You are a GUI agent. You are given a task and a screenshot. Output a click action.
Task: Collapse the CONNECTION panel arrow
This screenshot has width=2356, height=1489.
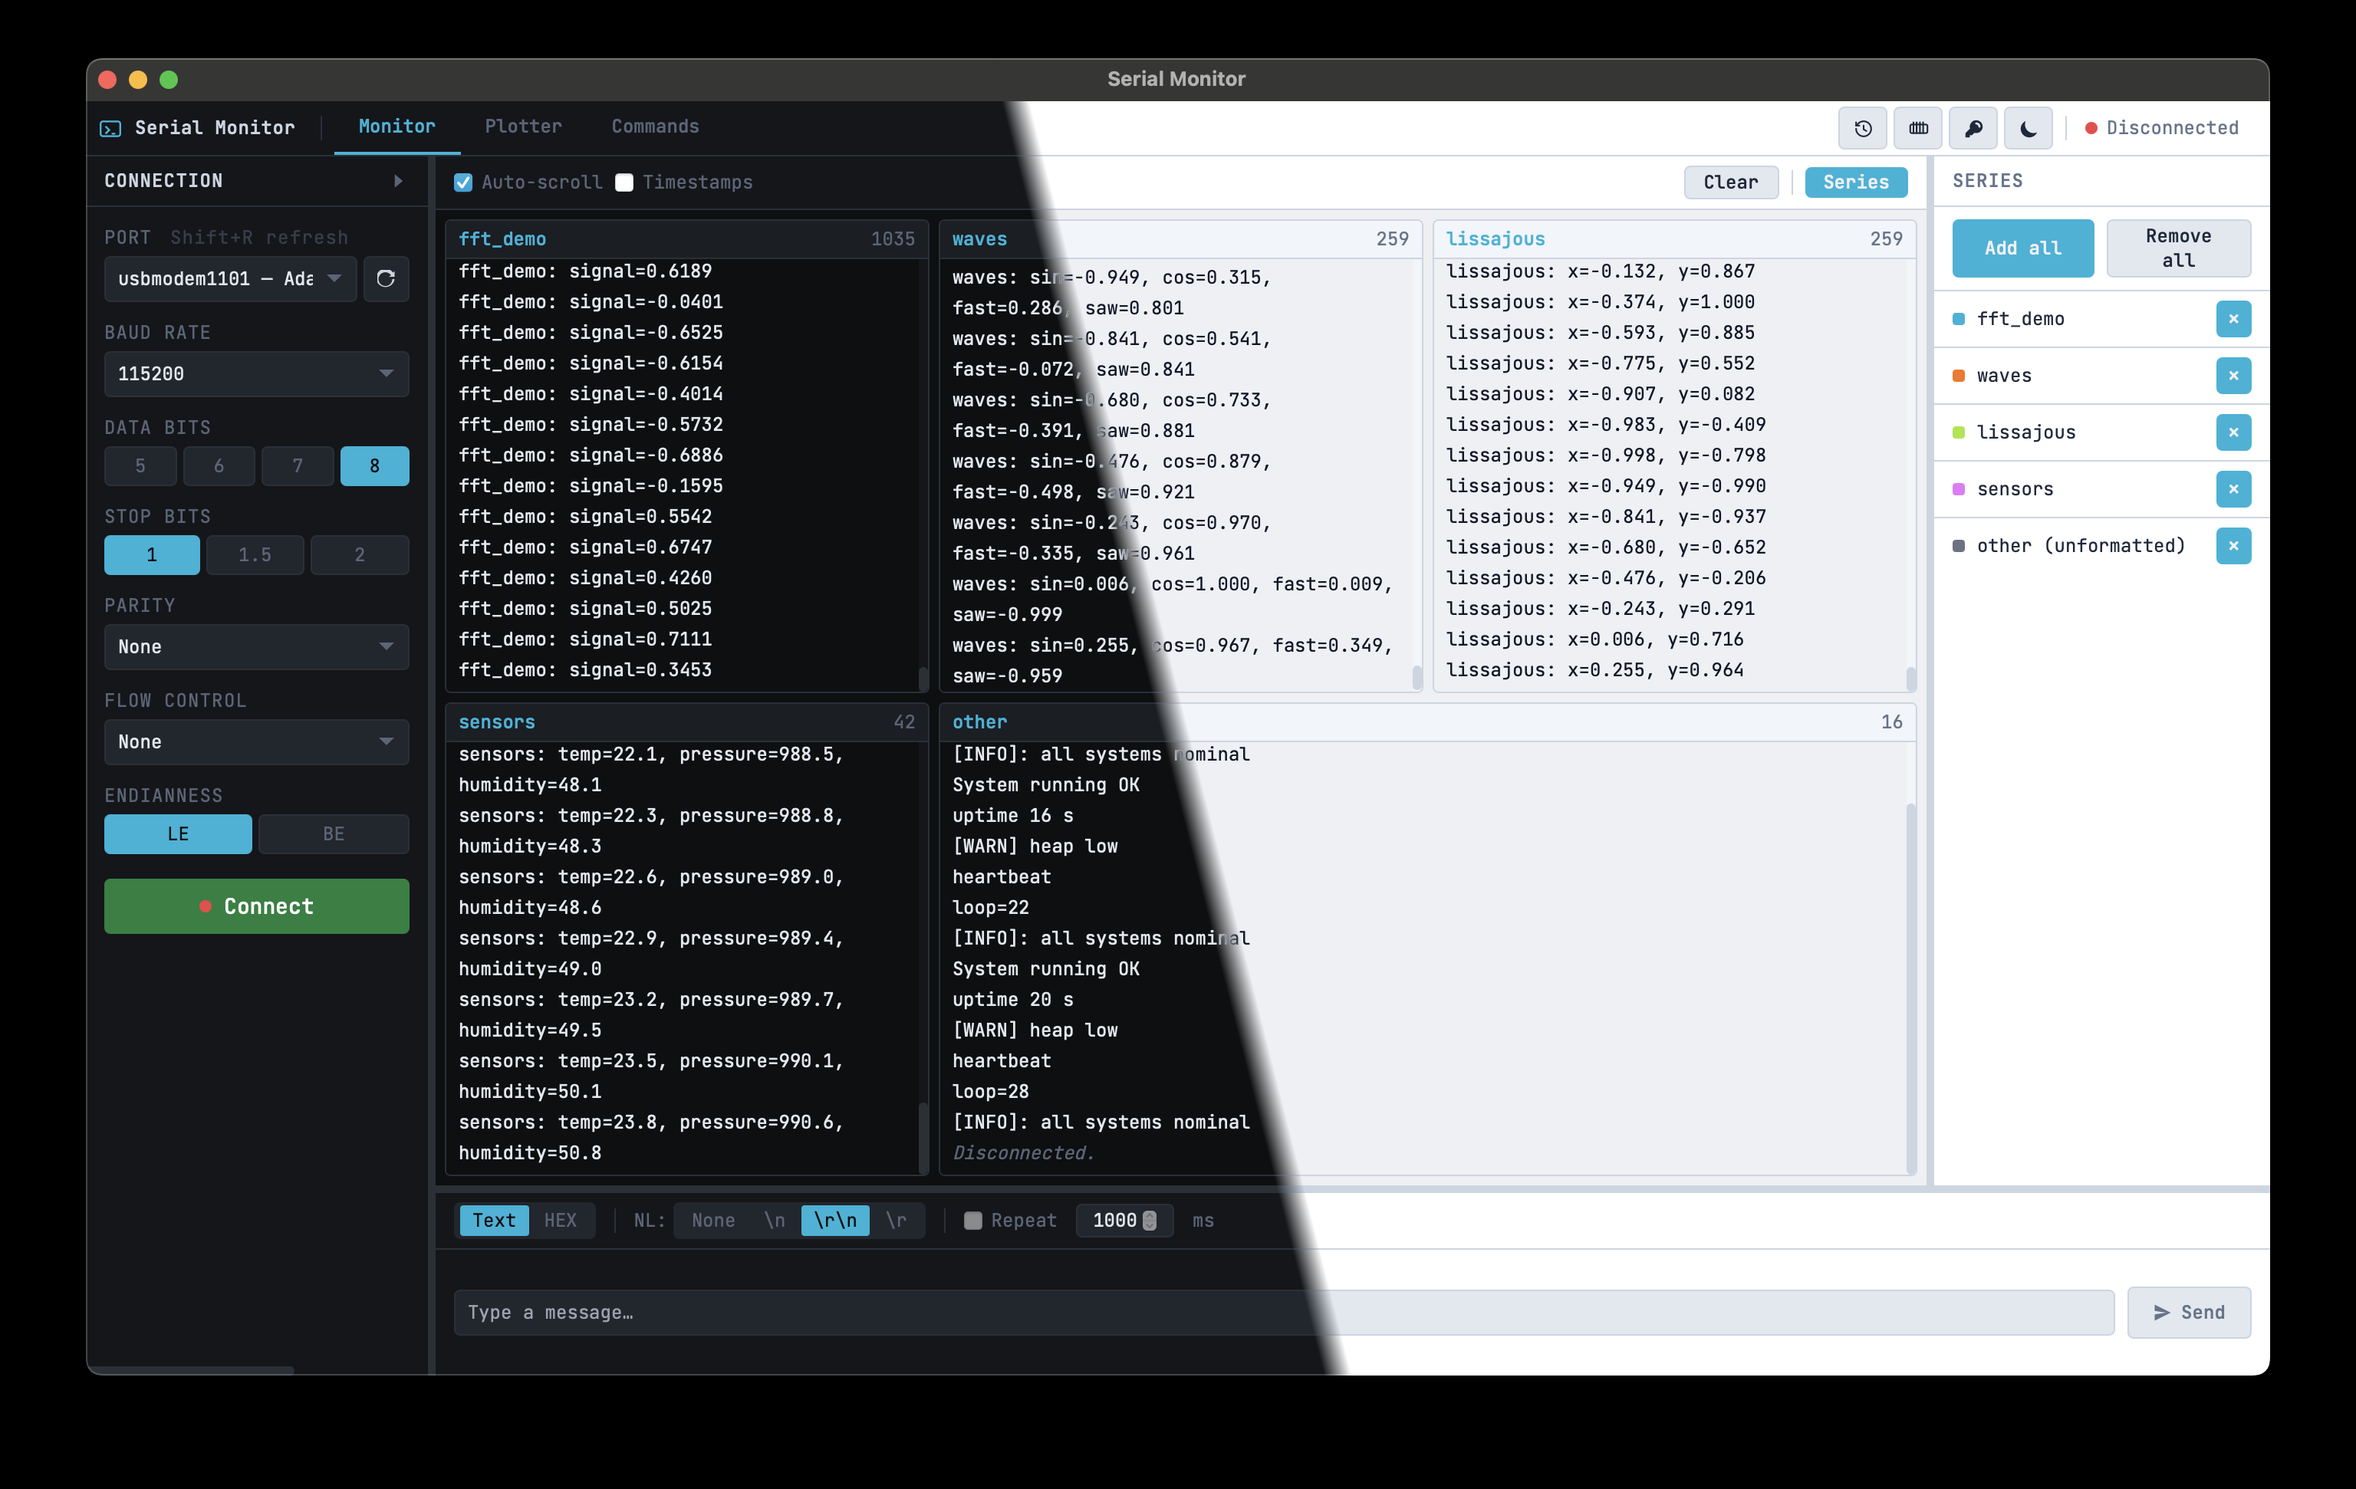point(398,181)
